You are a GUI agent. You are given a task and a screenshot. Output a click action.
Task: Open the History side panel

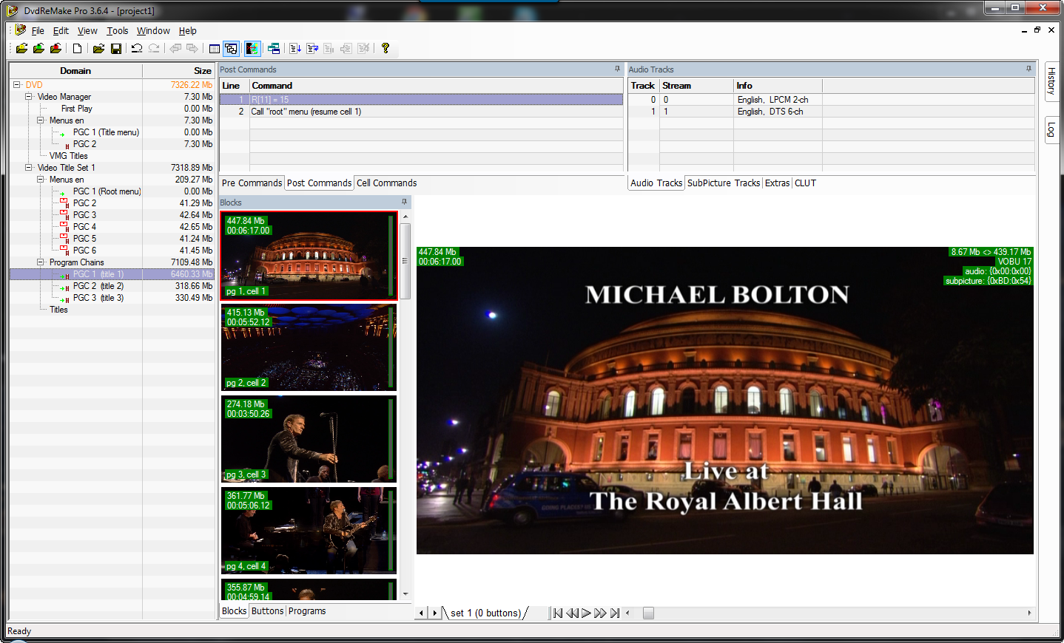[x=1051, y=81]
